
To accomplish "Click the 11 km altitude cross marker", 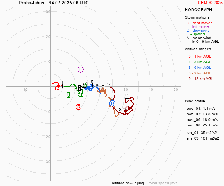I will point(127,98).
